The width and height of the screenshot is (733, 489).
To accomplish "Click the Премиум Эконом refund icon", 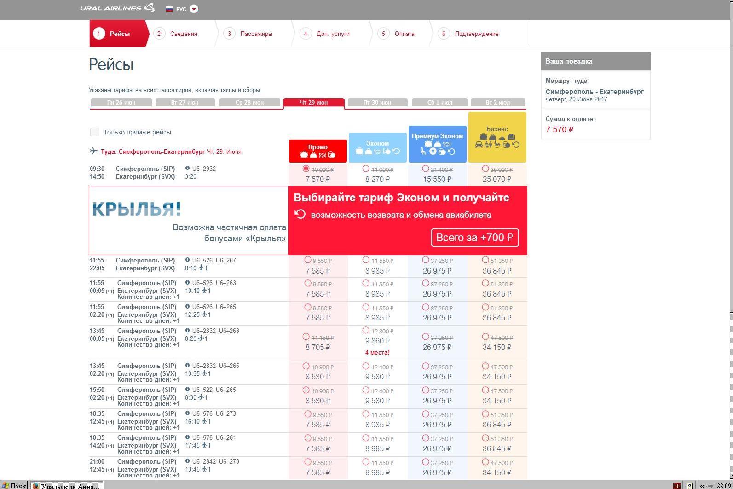I will coord(451,151).
